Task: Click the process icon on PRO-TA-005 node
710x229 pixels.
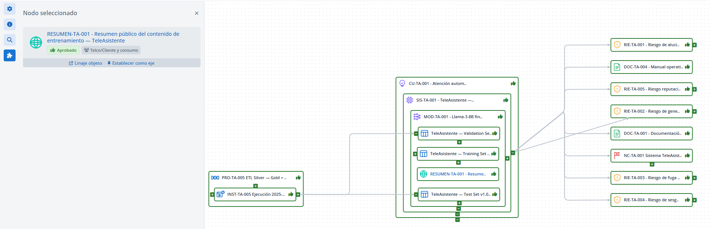Action: point(215,178)
